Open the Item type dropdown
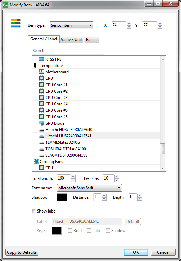This screenshot has height=261, width=181. pos(71,25)
